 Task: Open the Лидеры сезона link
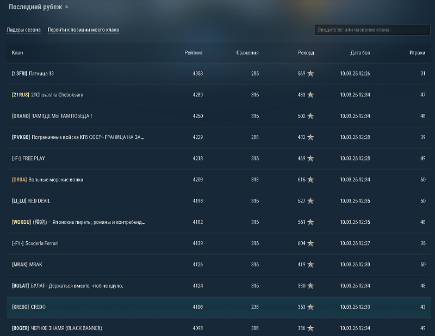click(x=23, y=30)
